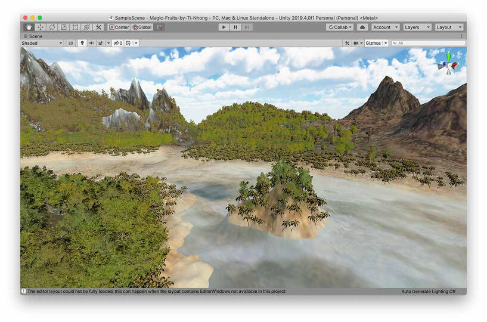Select the Scale tool

coord(64,27)
